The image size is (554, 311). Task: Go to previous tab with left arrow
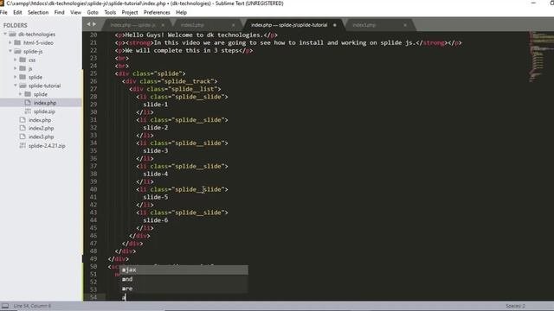coord(88,24)
